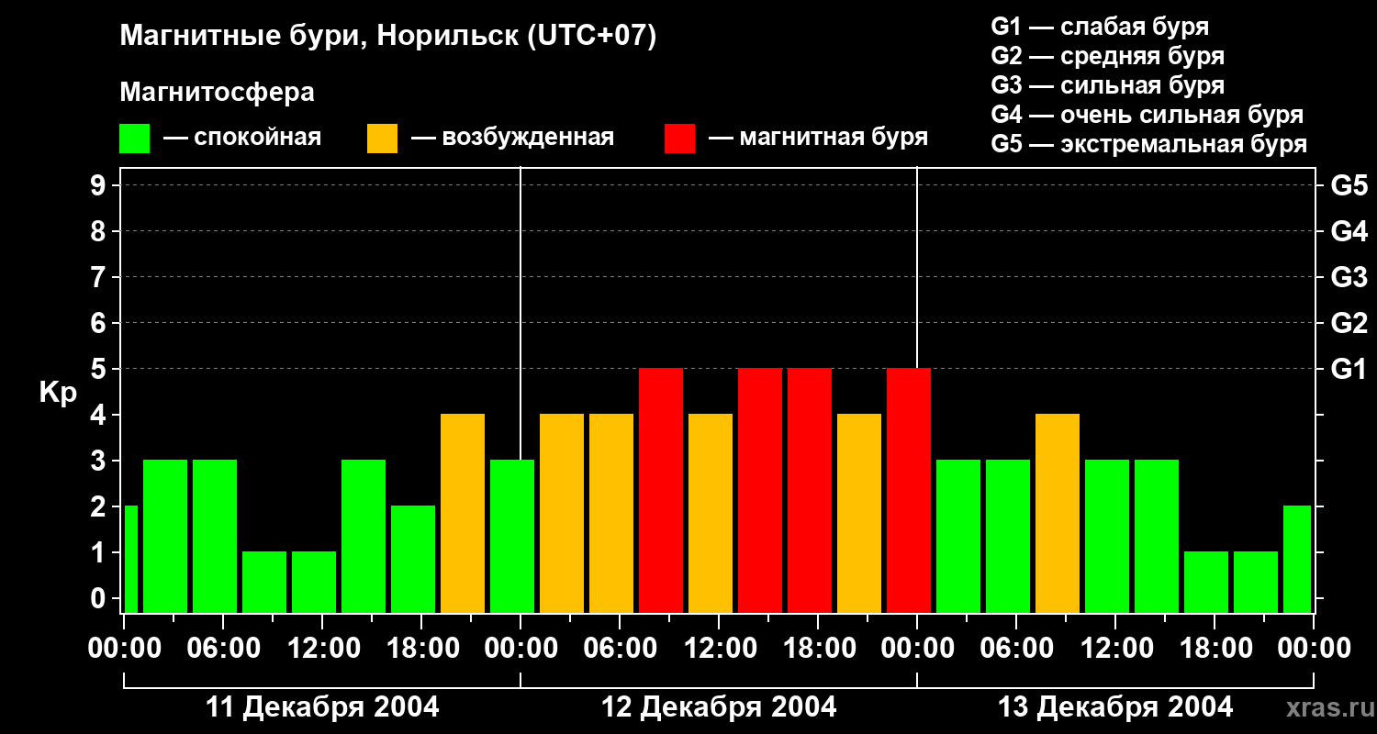1377x734 pixels.
Task: Click the legend label «— возбужденная»
Action: [512, 138]
